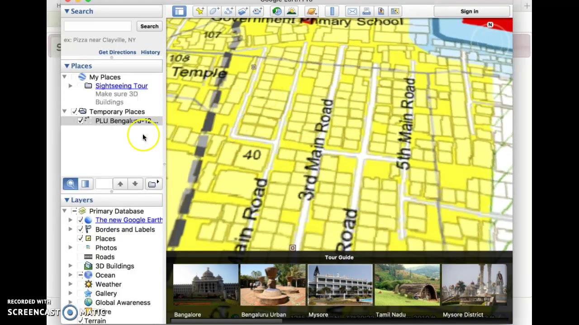
Task: Uncheck the Borders and Labels checkbox
Action: (81, 229)
